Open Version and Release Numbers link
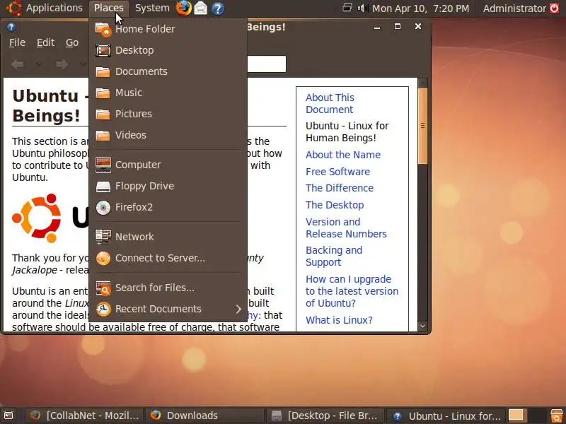This screenshot has height=424, width=566. (346, 228)
